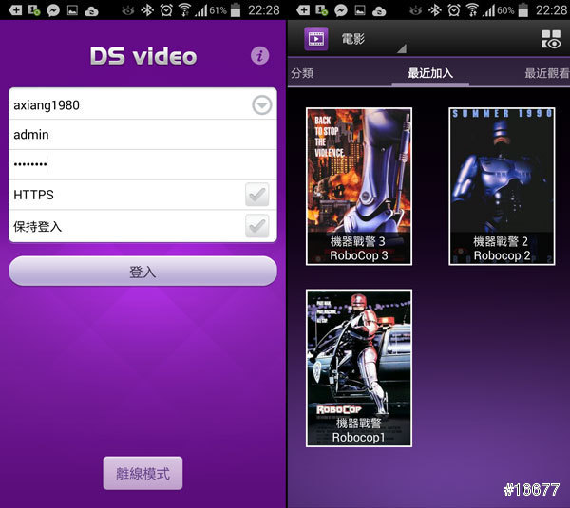This screenshot has height=508, width=570.
Task: Tap the signal bars icon in left status bar
Action: (x=201, y=10)
